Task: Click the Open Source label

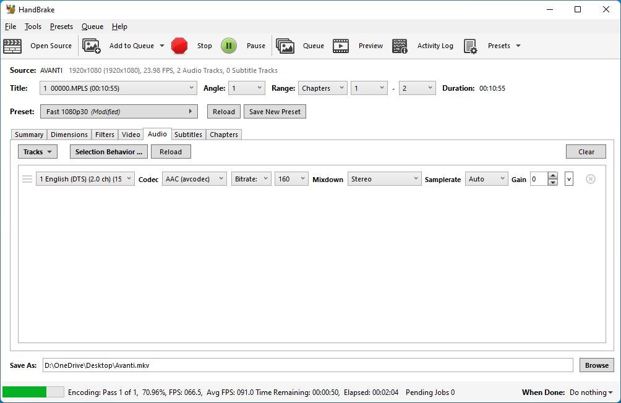Action: (51, 46)
